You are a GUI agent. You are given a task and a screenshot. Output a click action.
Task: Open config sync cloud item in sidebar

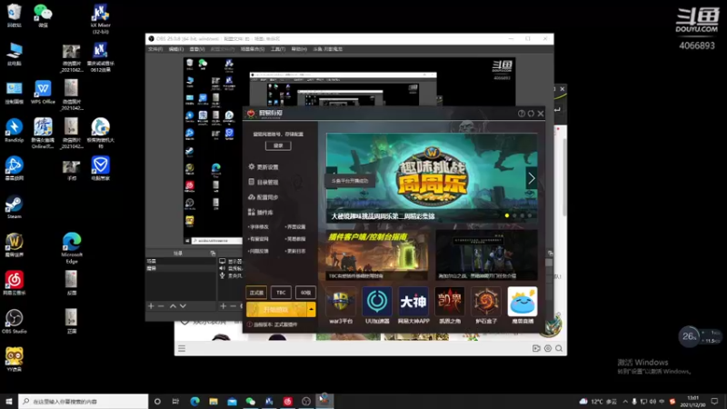tap(264, 197)
